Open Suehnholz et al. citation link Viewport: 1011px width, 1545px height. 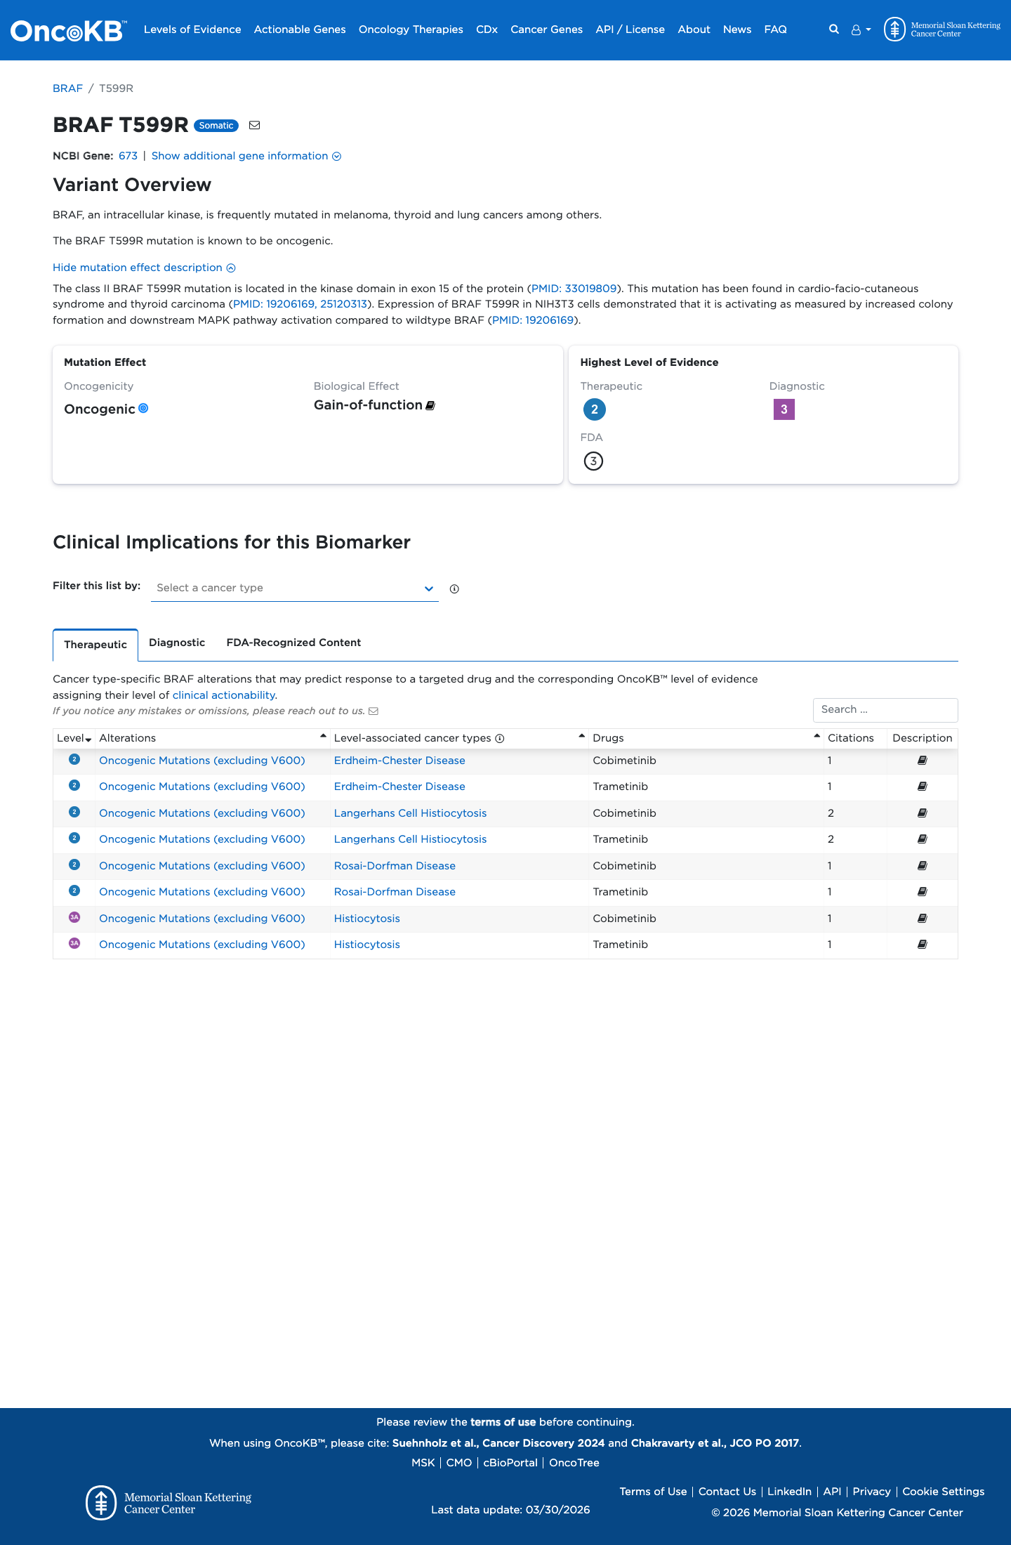click(x=498, y=1443)
